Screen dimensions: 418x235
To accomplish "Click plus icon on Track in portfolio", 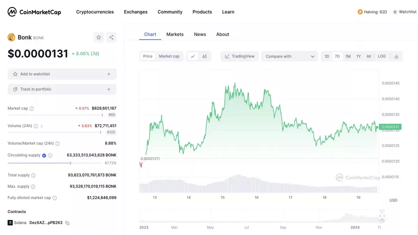I will 109,89.
